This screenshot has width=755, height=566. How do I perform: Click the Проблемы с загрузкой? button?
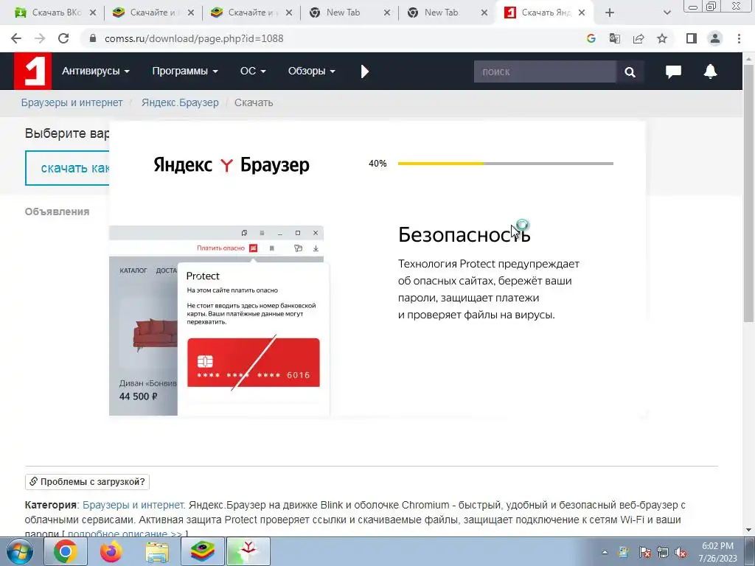click(87, 482)
